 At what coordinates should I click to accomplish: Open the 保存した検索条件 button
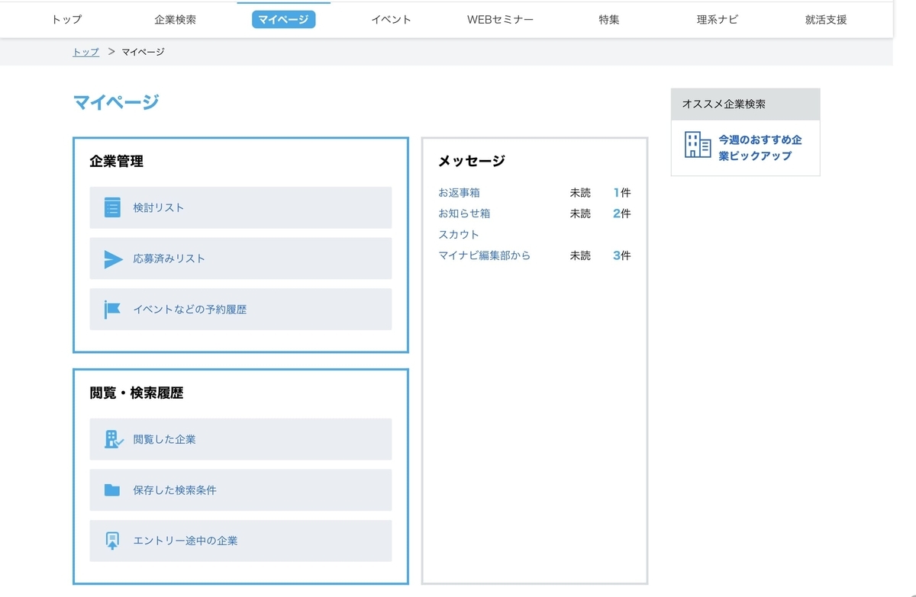(x=240, y=490)
